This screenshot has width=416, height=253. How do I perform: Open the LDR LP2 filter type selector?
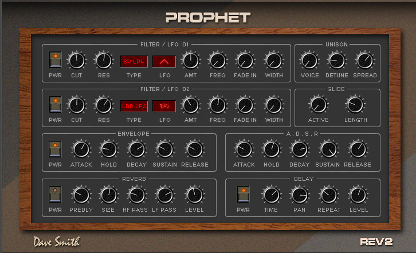(x=134, y=106)
